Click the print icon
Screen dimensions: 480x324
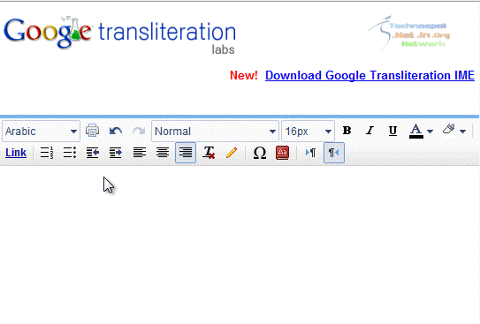[92, 131]
